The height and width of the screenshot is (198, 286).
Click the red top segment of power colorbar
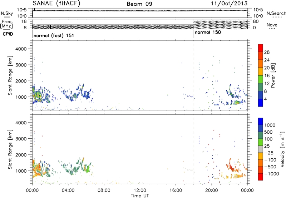261,48
